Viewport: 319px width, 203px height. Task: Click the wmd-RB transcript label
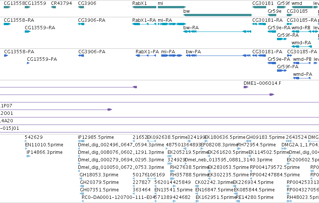pos(301,28)
